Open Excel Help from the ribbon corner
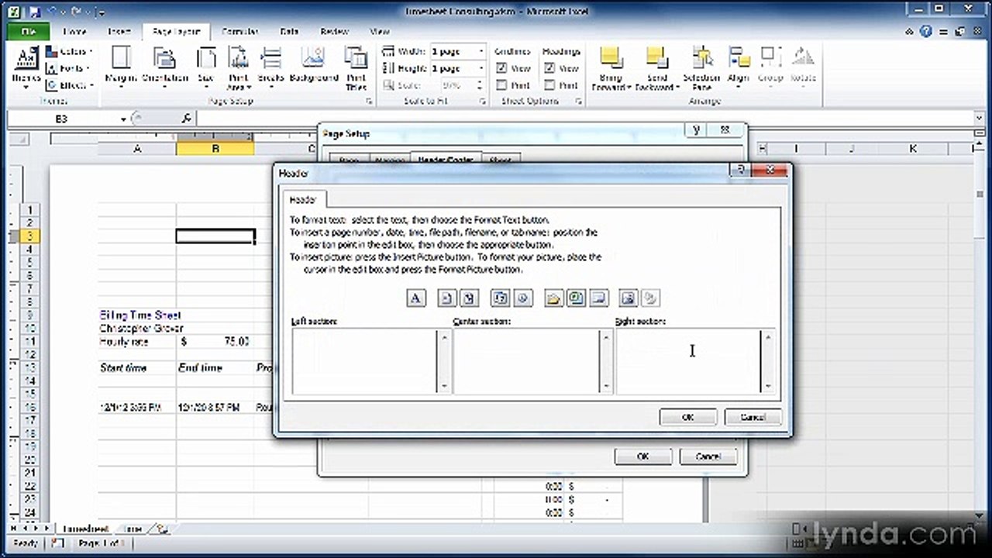The image size is (992, 558). (x=926, y=32)
